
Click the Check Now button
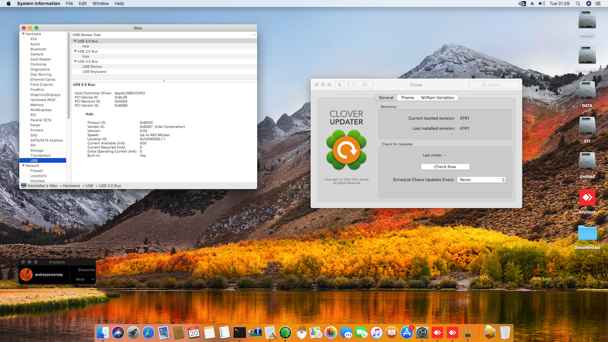tap(445, 167)
